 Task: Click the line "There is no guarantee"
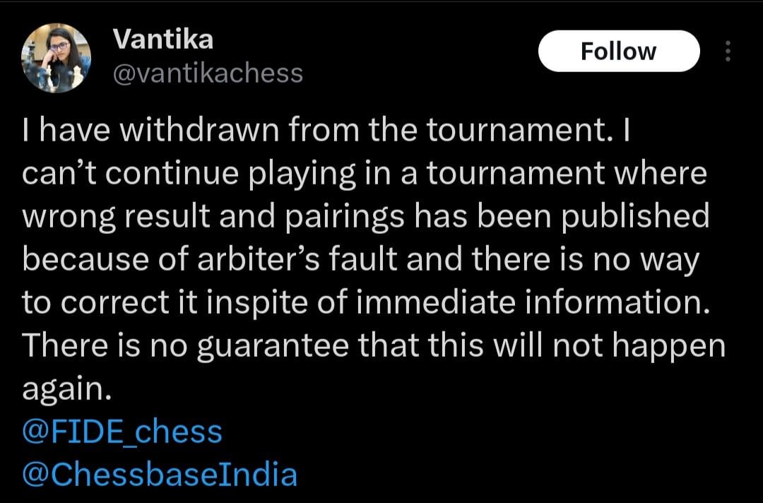(374, 345)
